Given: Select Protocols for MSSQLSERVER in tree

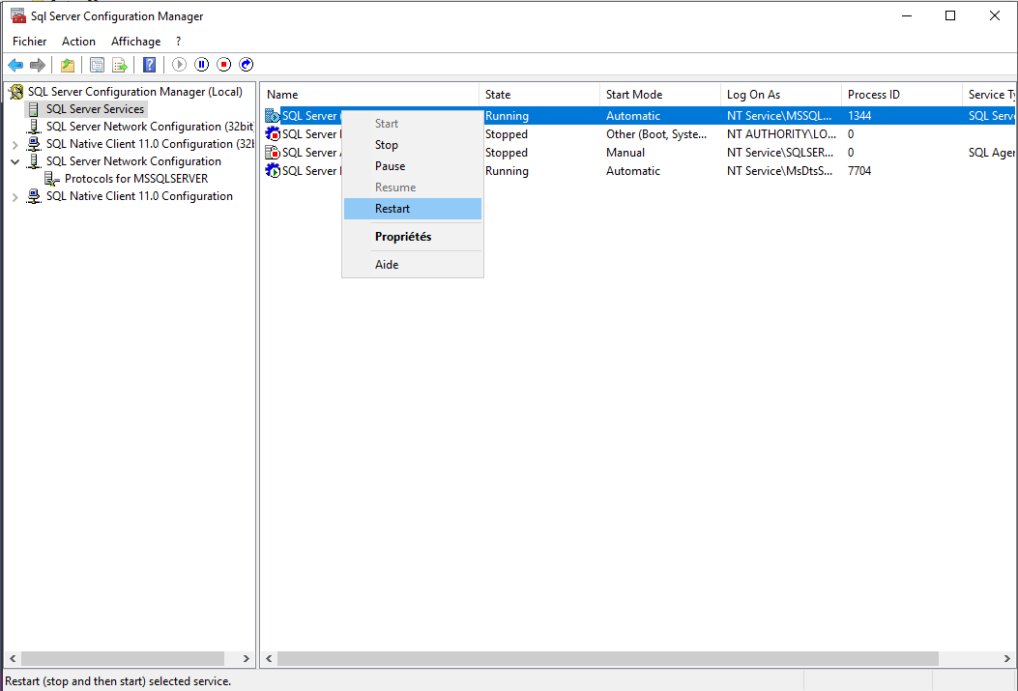Looking at the screenshot, I should pyautogui.click(x=135, y=179).
